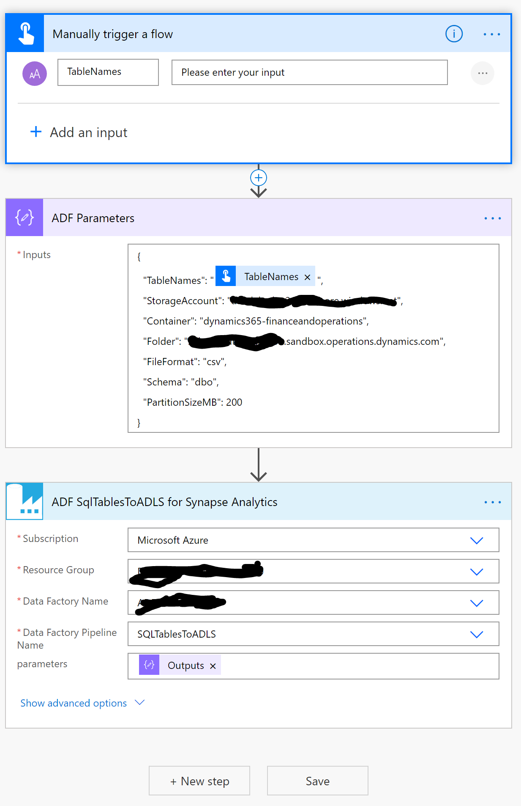This screenshot has width=521, height=806.
Task: Click the Container dynamics365-financeandoperations line
Action: tap(256, 321)
